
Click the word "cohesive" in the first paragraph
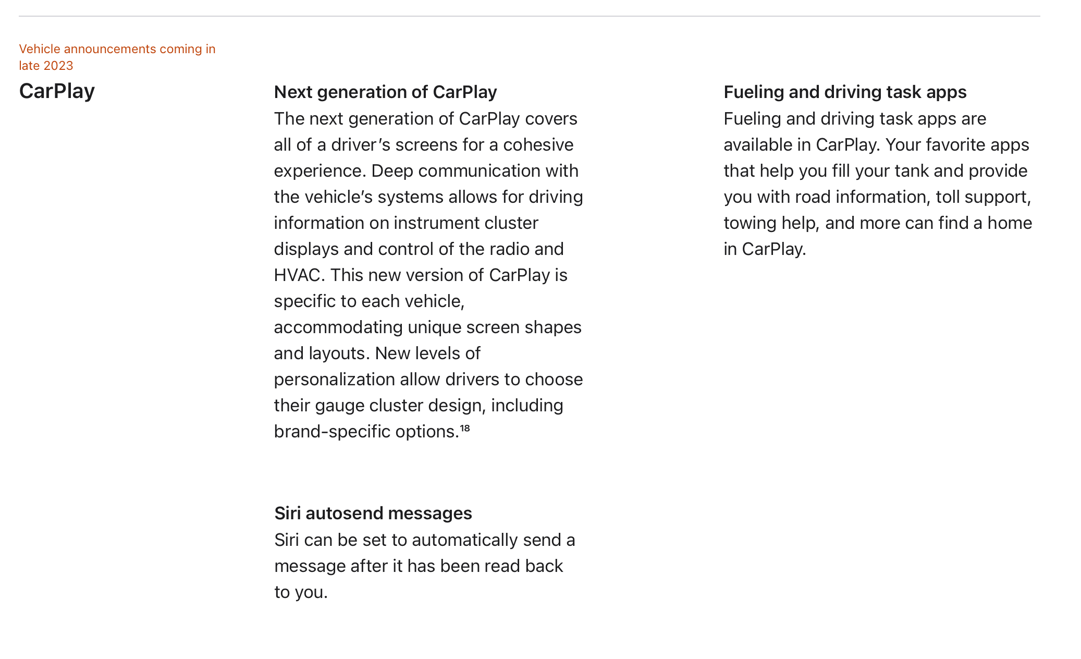[x=538, y=145]
